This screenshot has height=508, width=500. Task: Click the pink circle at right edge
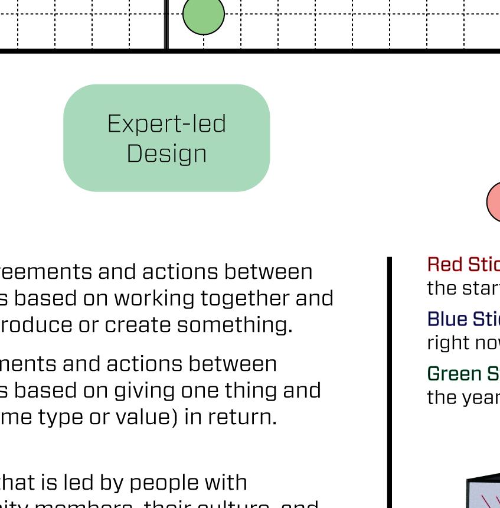coord(495,202)
